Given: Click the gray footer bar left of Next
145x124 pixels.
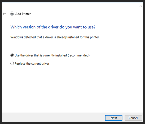Looking at the screenshot, I should (x=53, y=118).
